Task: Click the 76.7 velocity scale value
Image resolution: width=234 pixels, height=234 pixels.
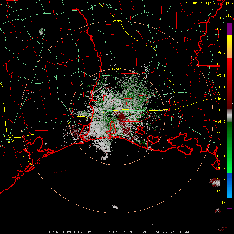Action: click(221, 52)
